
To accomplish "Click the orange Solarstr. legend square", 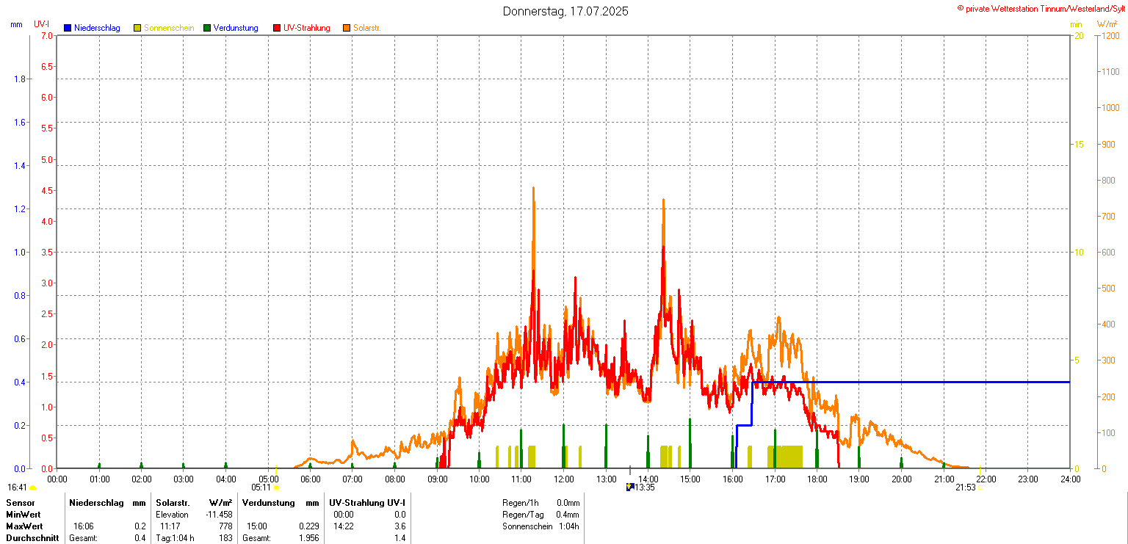I will (x=347, y=28).
